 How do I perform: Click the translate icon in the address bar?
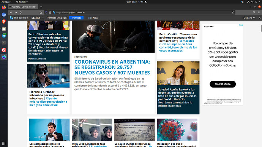click(x=54, y=13)
